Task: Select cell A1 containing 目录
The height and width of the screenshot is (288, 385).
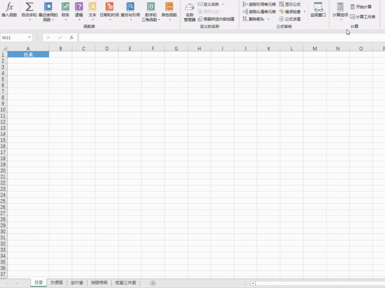Action: coord(28,55)
